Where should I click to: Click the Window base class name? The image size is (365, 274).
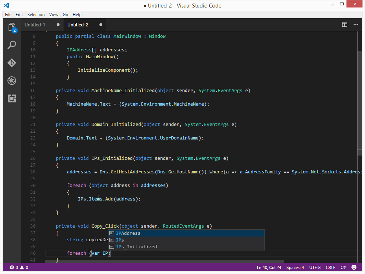coord(157,36)
